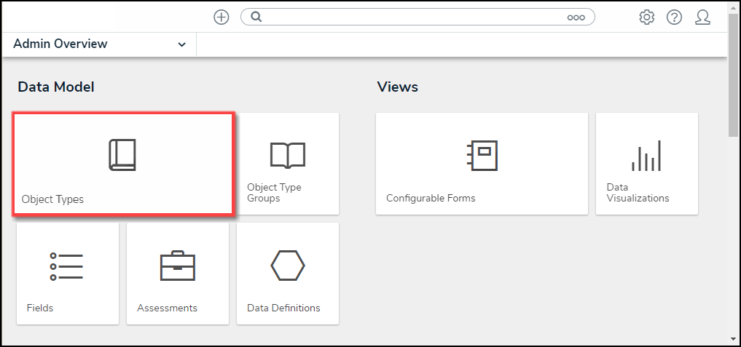Open the Object Types label link
Image resolution: width=741 pixels, height=347 pixels.
click(52, 199)
